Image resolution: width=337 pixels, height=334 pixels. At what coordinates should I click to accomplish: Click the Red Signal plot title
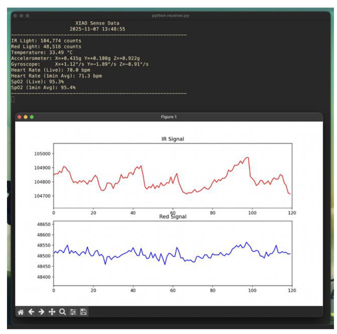coord(173,217)
